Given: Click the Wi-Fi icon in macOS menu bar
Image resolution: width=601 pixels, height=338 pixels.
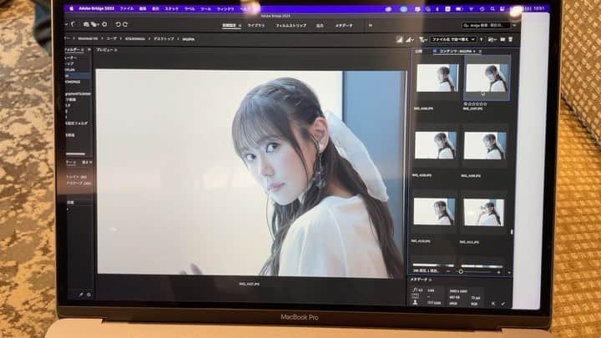Looking at the screenshot, I should coord(471,9).
